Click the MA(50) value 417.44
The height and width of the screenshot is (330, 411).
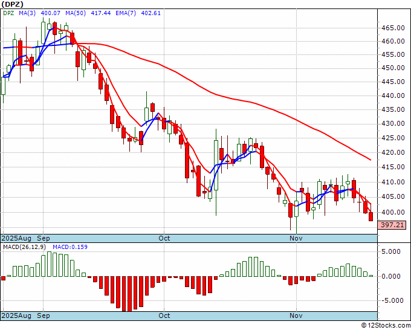(101, 13)
